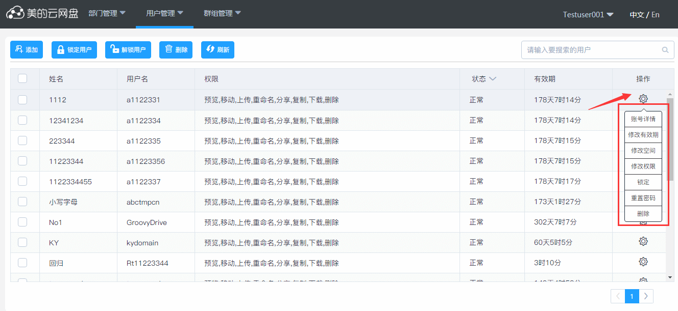Select the checkbox for user No1
Viewport: 678px width, 311px height.
click(22, 222)
